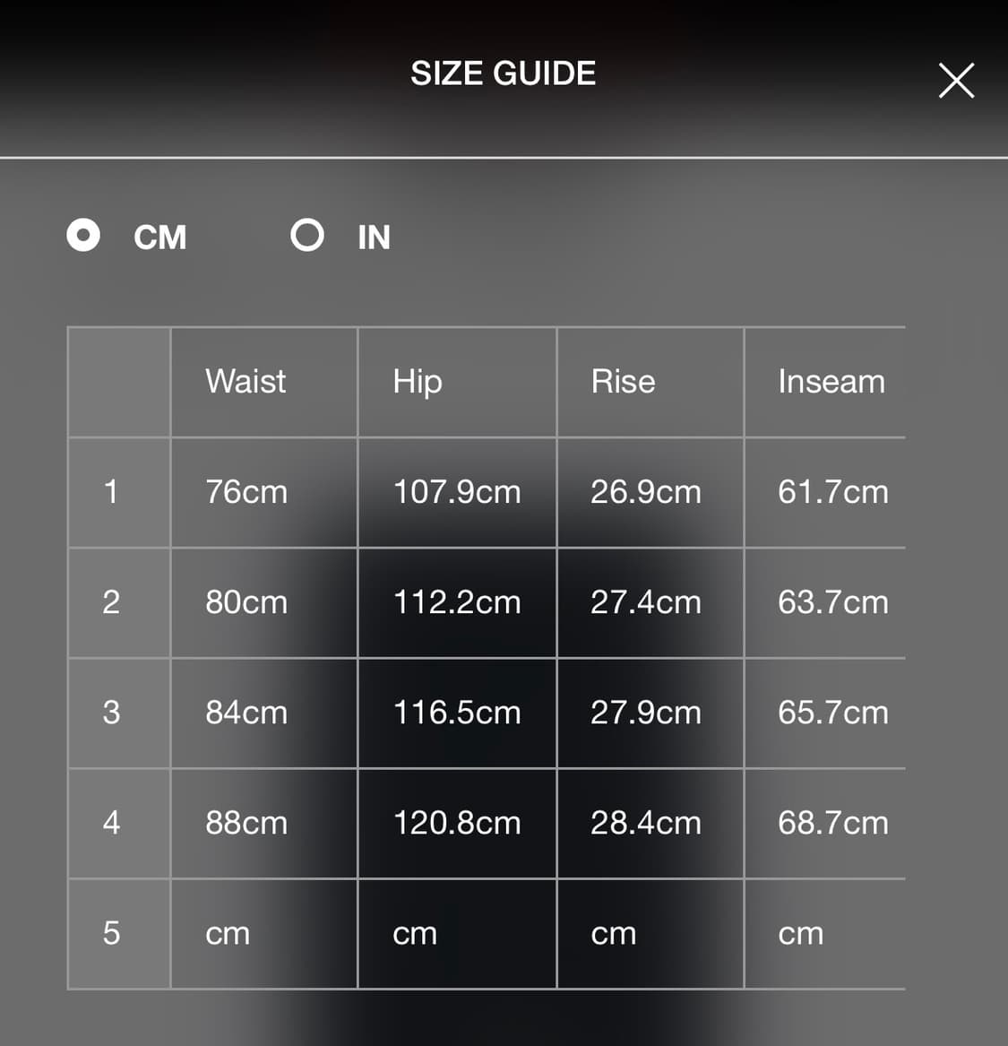The width and height of the screenshot is (1008, 1046).
Task: Switch units to IN radio button
Action: 307,236
